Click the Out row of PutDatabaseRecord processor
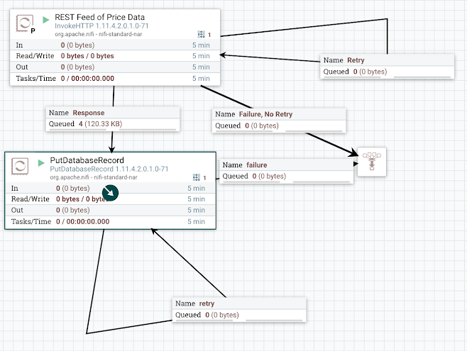 110,210
